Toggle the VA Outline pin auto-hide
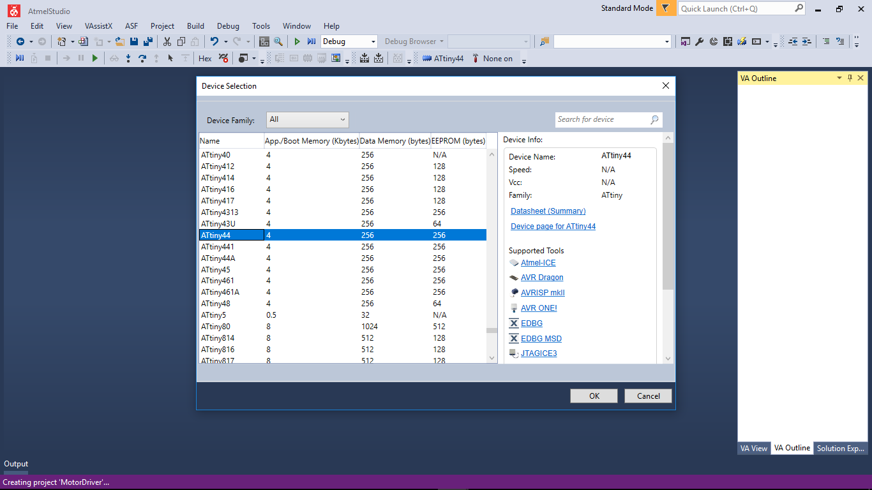 (x=850, y=78)
